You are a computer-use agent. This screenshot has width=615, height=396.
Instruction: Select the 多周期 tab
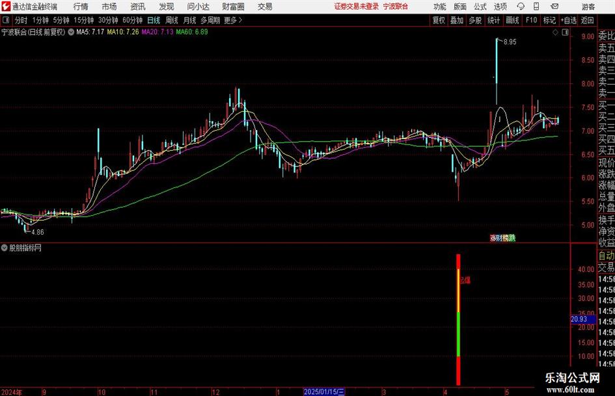[210, 20]
